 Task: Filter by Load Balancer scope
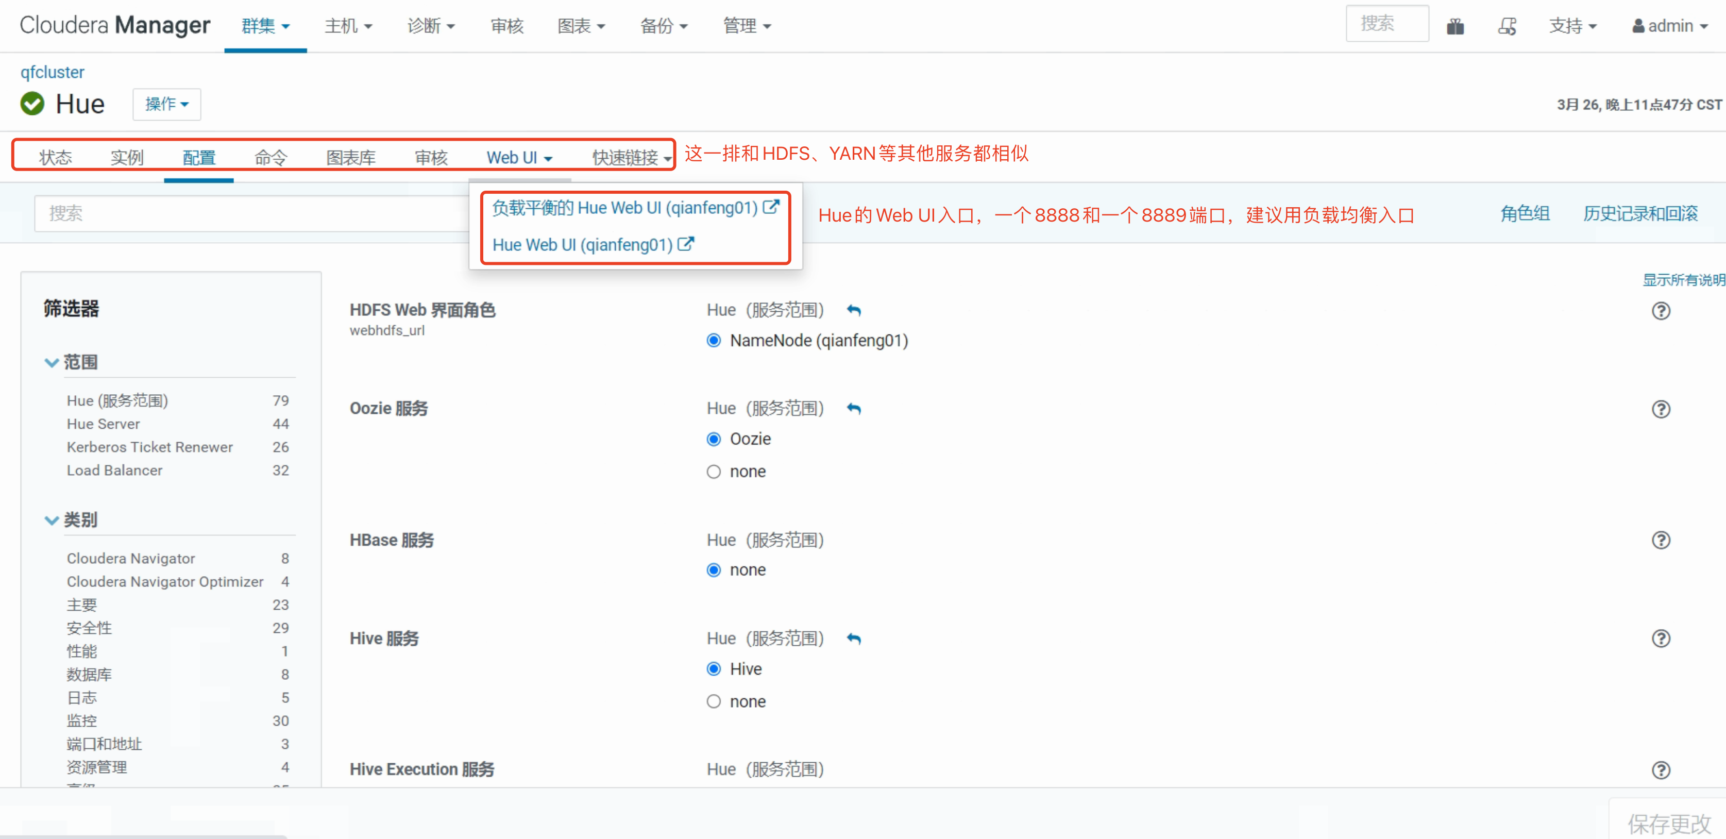point(114,471)
